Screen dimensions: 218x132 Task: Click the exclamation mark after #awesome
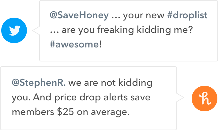(x=100, y=44)
